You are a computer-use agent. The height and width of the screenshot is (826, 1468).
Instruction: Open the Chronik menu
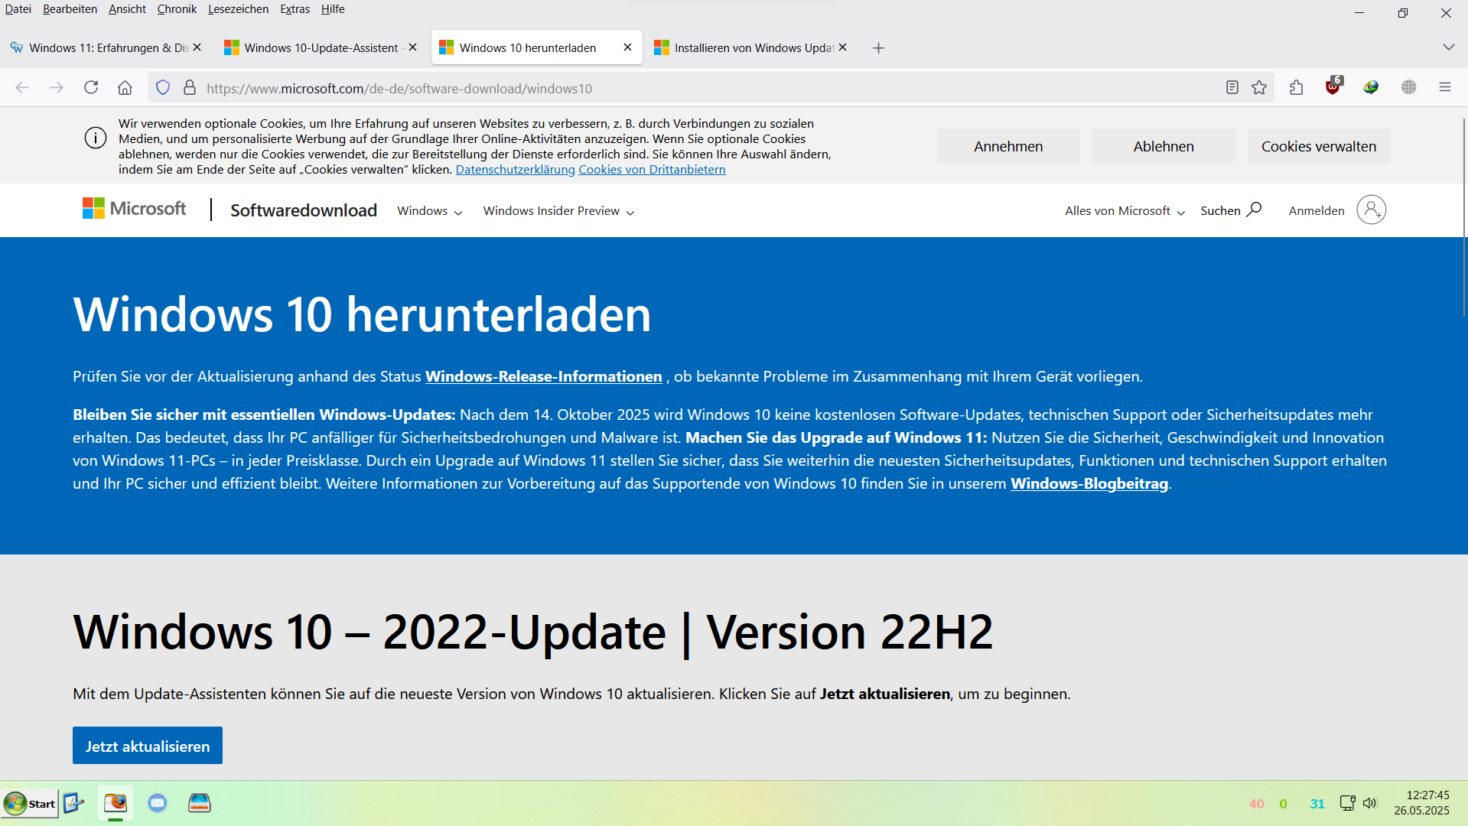[x=177, y=9]
